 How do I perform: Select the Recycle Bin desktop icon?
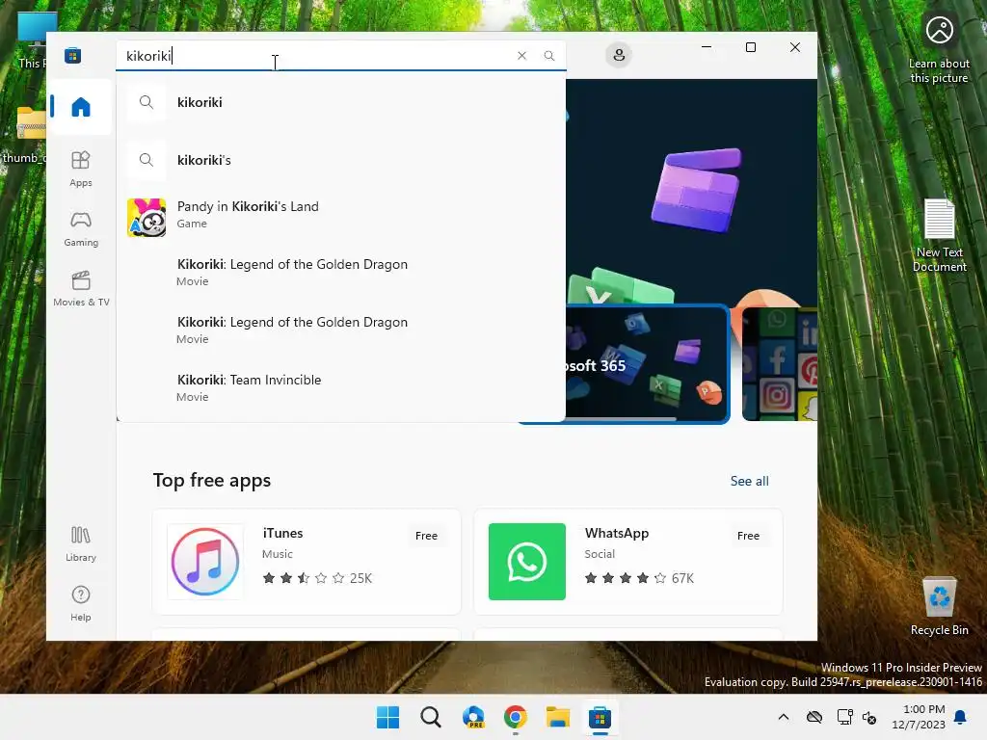[x=939, y=606]
